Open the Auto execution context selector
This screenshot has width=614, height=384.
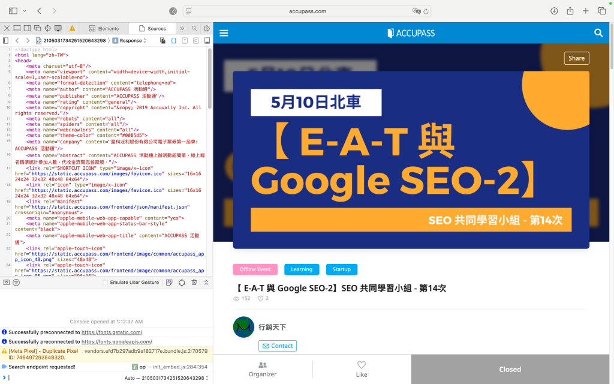click(x=167, y=378)
